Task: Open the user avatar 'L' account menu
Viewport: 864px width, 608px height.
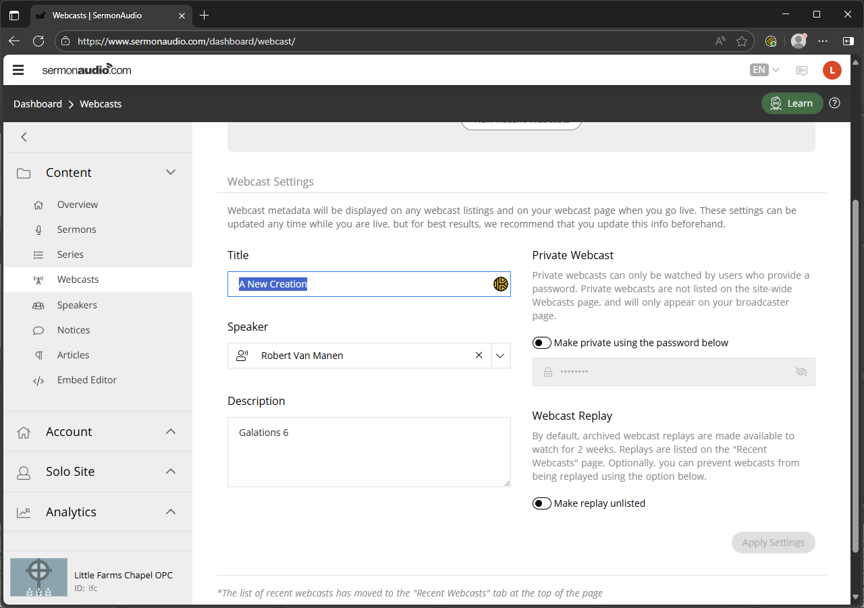Action: (832, 70)
